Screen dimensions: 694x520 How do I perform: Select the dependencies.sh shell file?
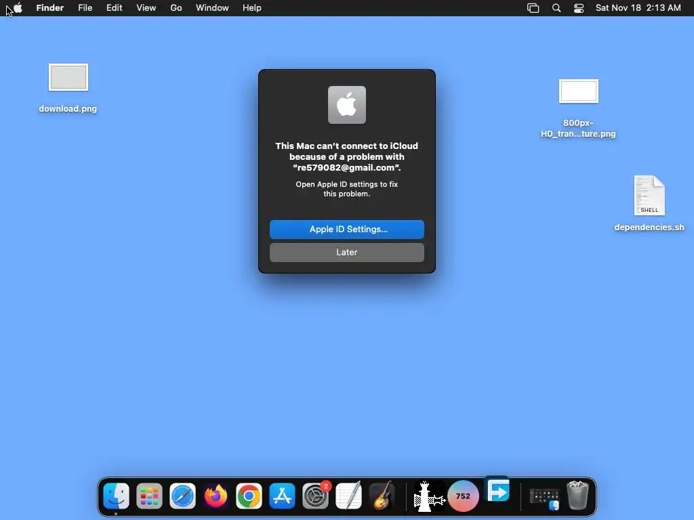(649, 196)
